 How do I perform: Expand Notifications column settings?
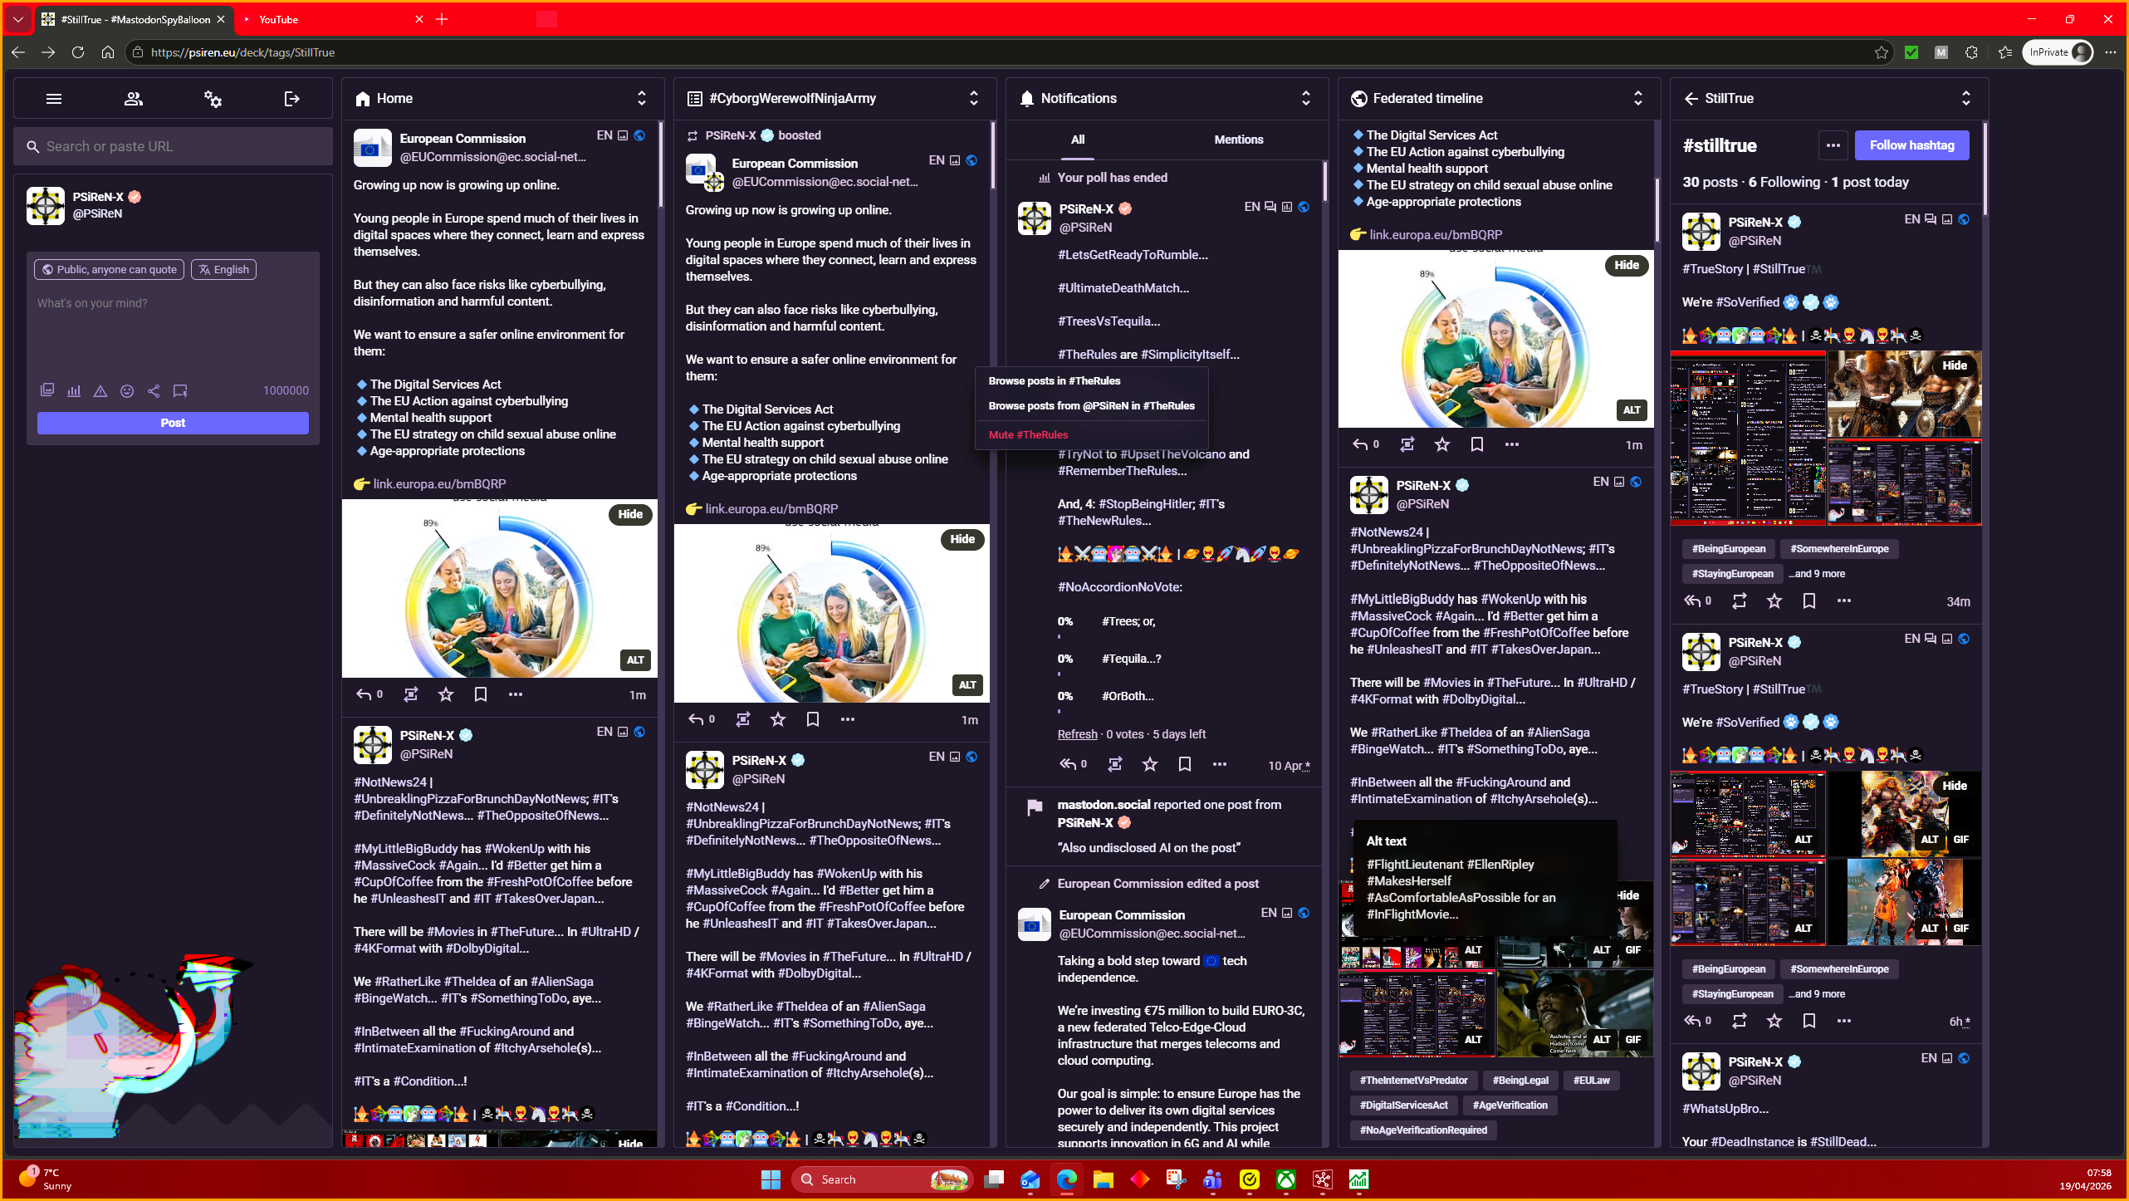[x=1306, y=98]
